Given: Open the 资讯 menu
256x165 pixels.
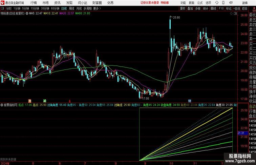Looking at the screenshot, I should pos(57,3).
